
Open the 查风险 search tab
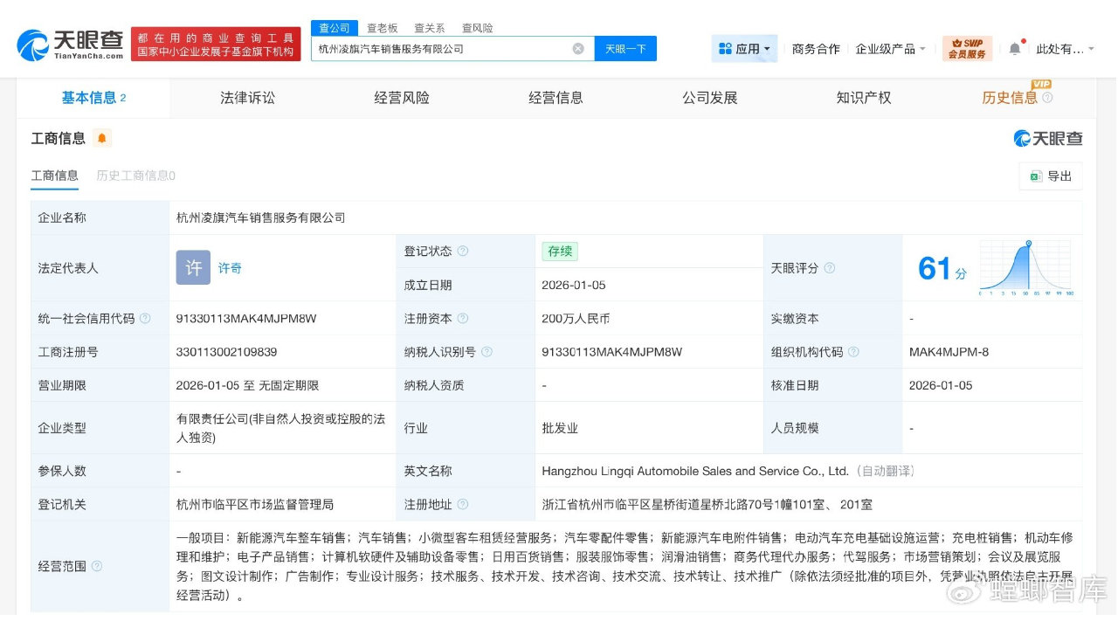pyautogui.click(x=477, y=27)
